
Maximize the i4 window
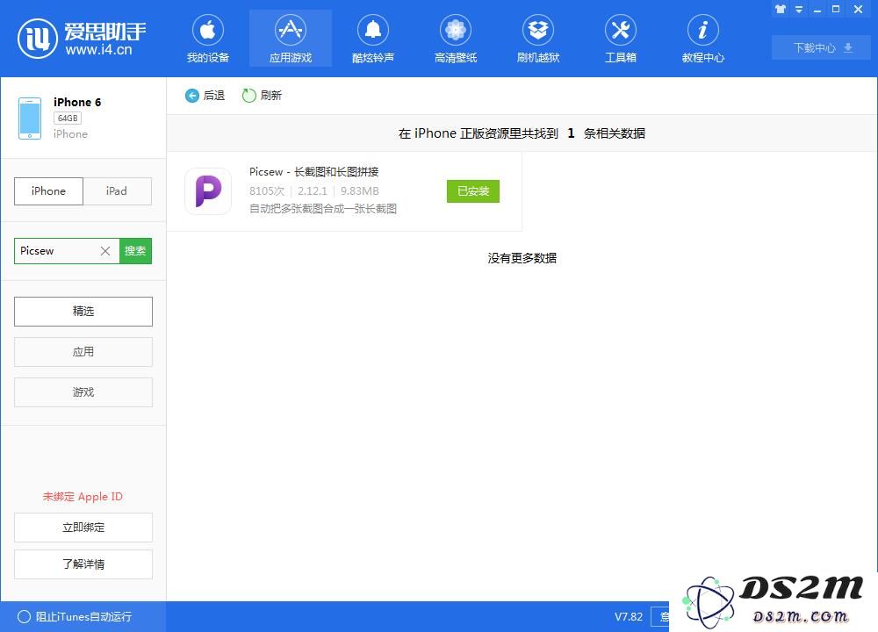click(x=836, y=9)
